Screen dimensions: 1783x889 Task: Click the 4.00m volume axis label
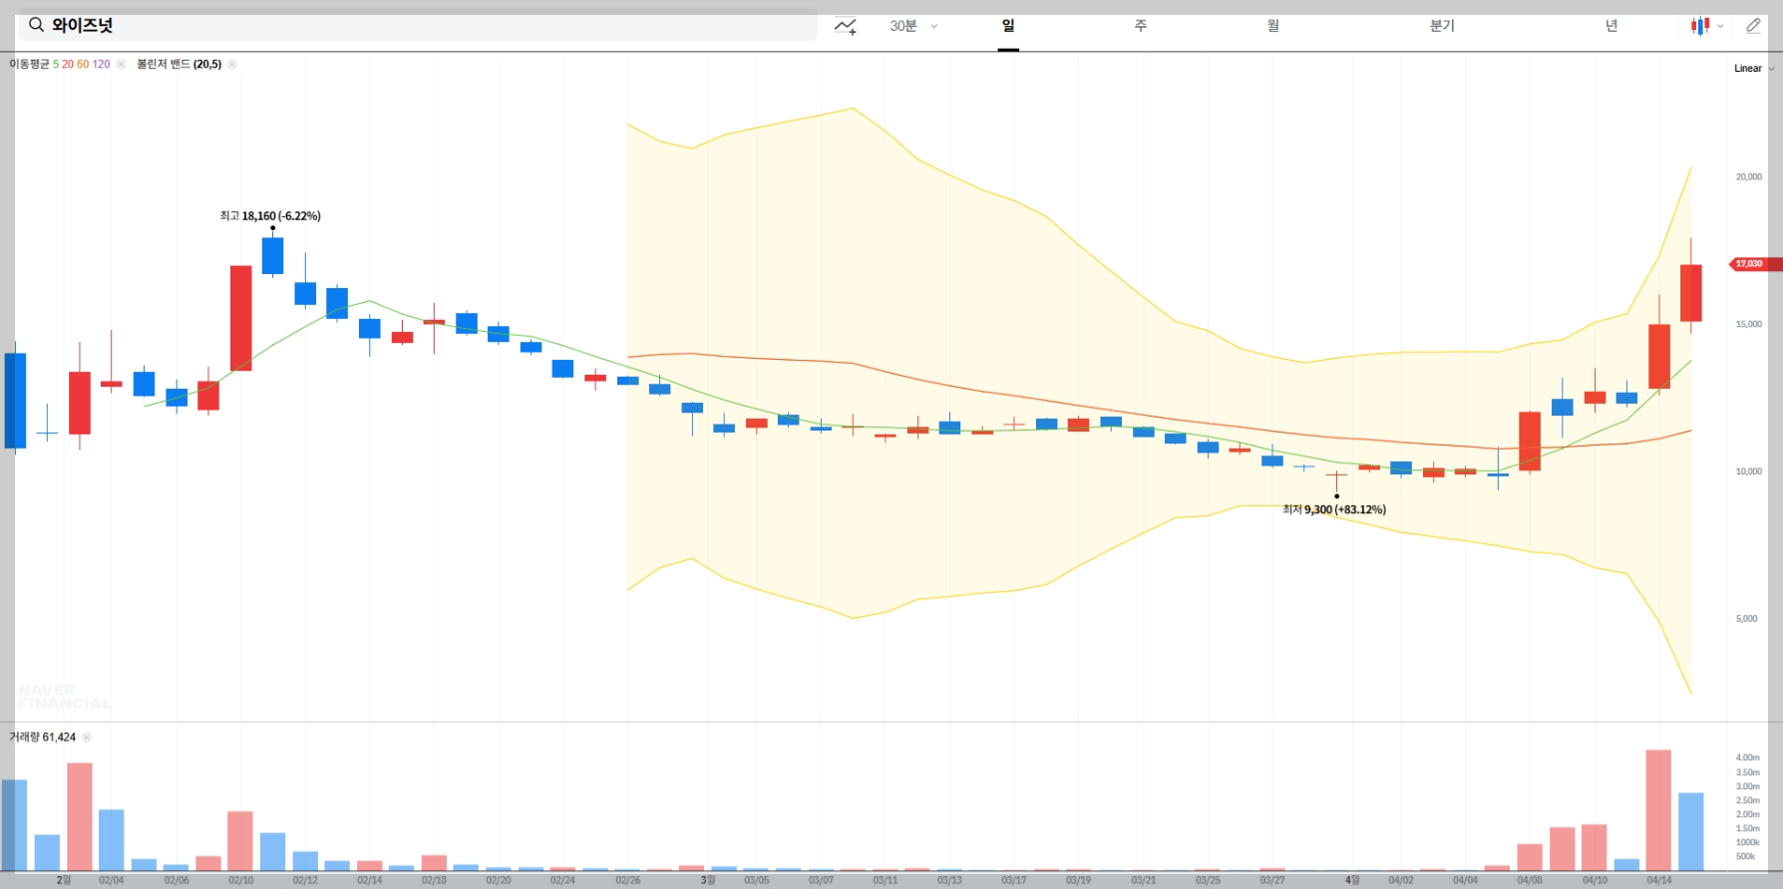coord(1747,757)
